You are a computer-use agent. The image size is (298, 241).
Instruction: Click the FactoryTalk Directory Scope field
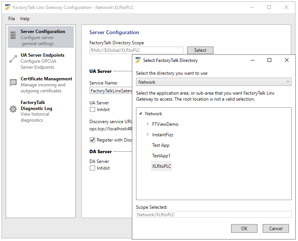[136, 50]
